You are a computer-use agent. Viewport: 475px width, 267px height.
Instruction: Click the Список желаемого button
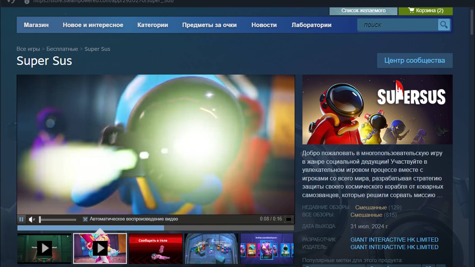[x=363, y=11]
